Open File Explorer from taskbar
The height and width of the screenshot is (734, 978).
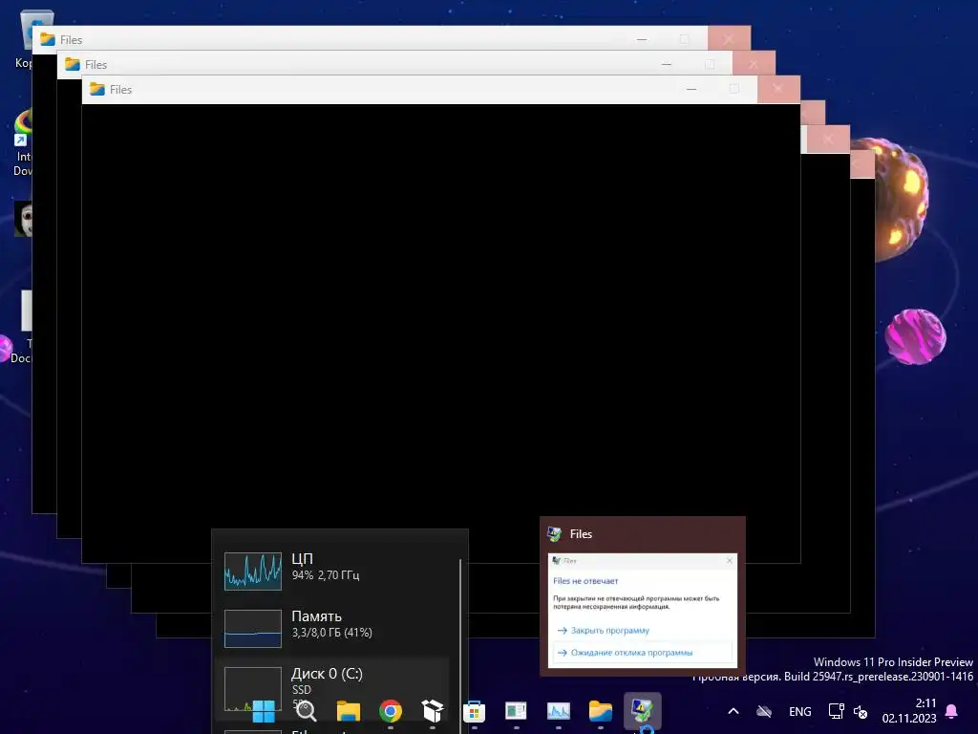pos(348,711)
